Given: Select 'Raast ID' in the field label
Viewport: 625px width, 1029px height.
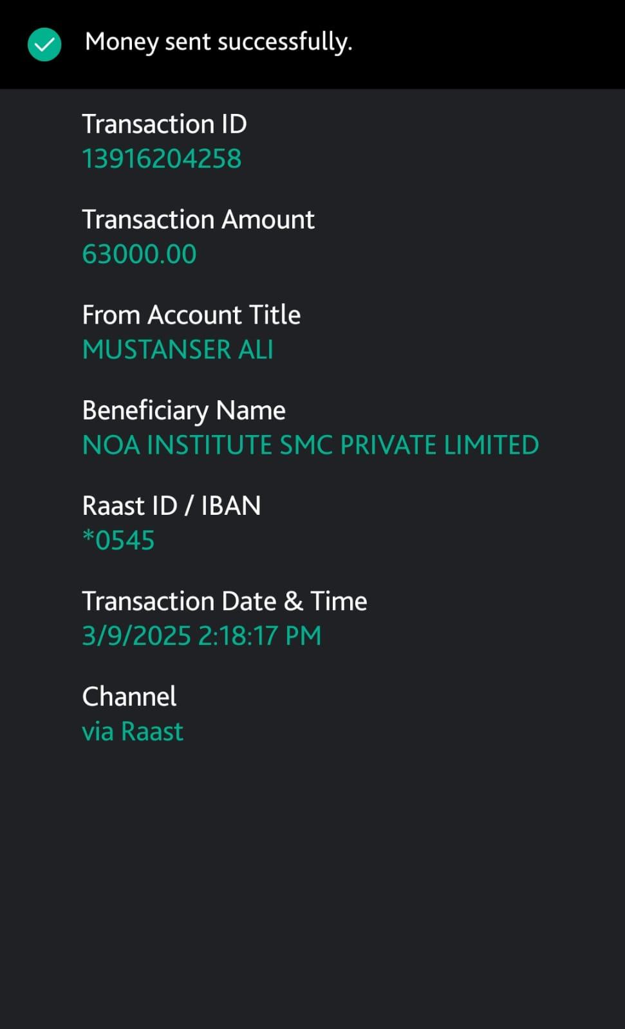Looking at the screenshot, I should pyautogui.click(x=129, y=506).
